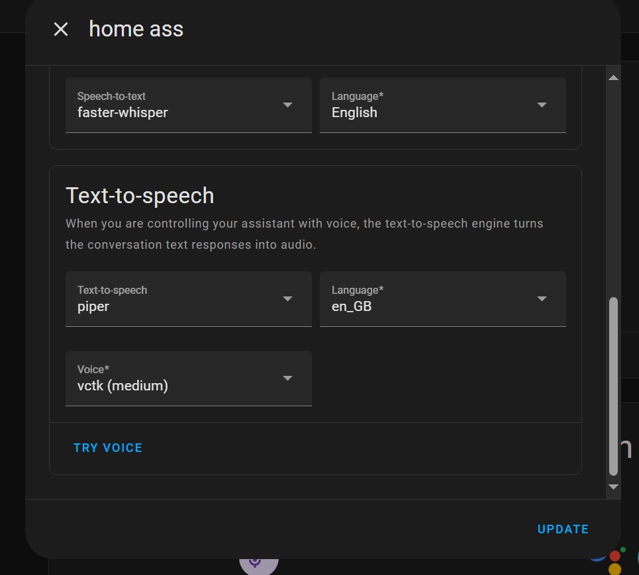This screenshot has height=575, width=639.
Task: Click the scrollbar up arrow
Action: click(613, 78)
